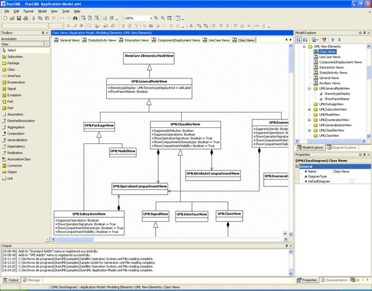The width and height of the screenshot is (372, 291).
Task: Click the Print toolbar icon
Action: 26,18
